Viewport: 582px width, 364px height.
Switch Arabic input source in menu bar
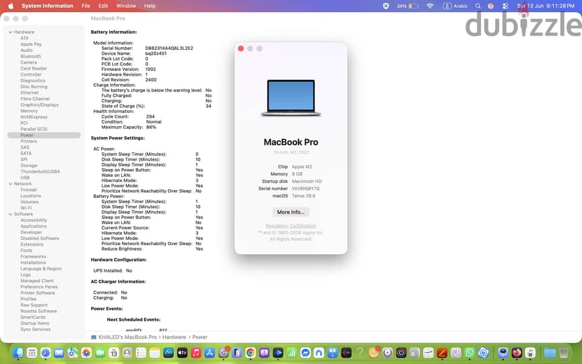(x=455, y=6)
